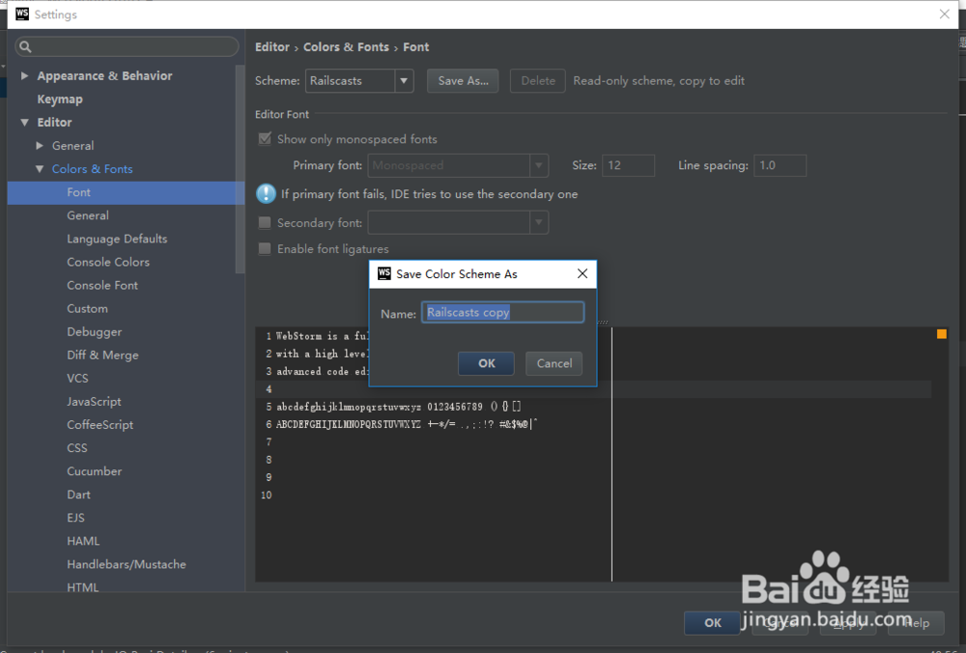Image resolution: width=966 pixels, height=653 pixels.
Task: Open Dart color settings
Action: 79,495
